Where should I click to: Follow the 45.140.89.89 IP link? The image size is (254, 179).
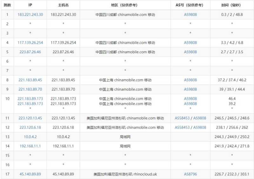[x=30, y=174]
